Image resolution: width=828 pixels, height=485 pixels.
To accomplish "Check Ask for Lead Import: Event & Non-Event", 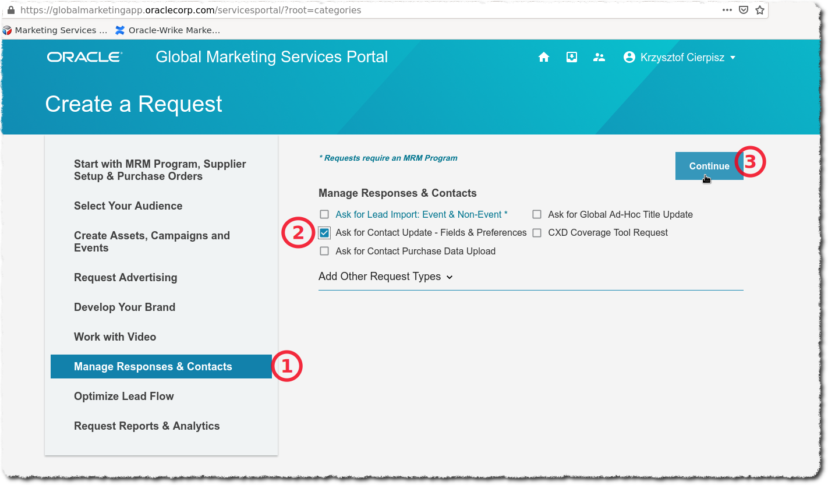I will (324, 214).
